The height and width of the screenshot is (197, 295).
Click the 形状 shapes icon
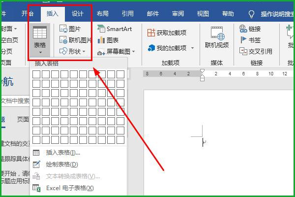[63, 51]
